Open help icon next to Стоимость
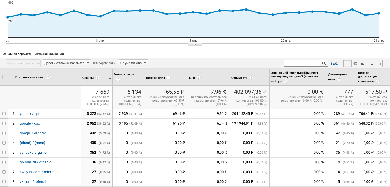Viewport: 390px width, 187px height. pos(251,78)
